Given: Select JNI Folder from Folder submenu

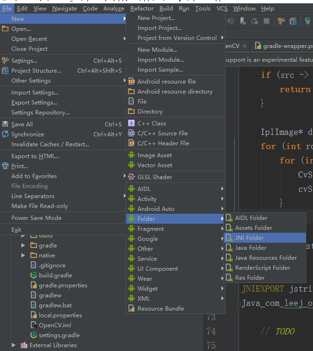Looking at the screenshot, I should tap(249, 238).
